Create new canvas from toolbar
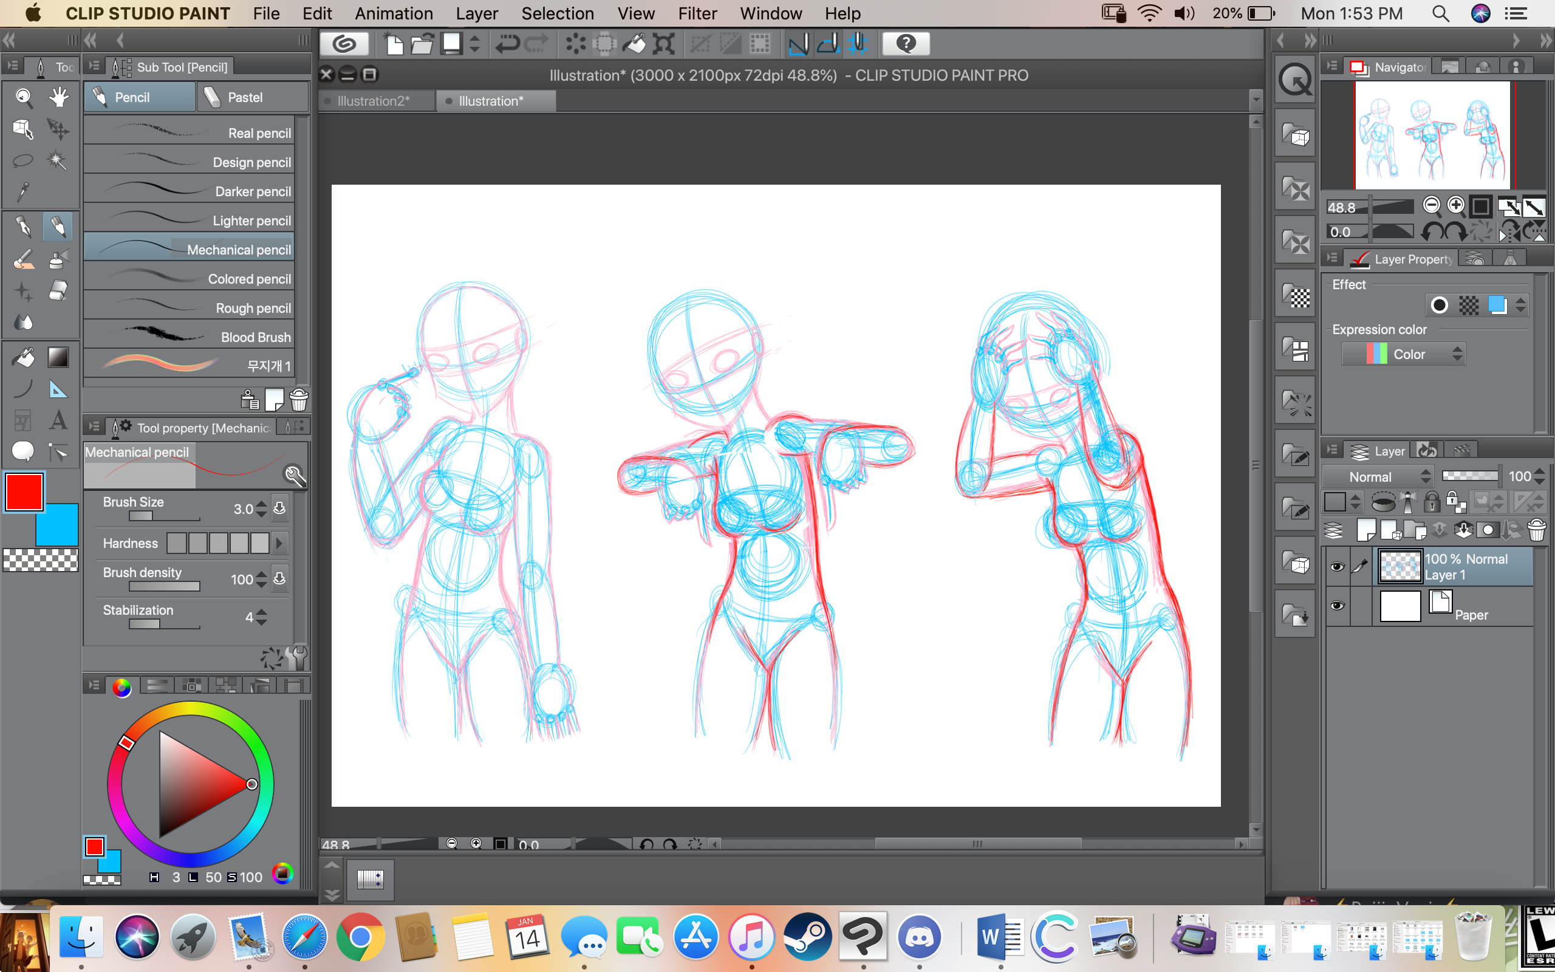The height and width of the screenshot is (972, 1555). (x=394, y=44)
